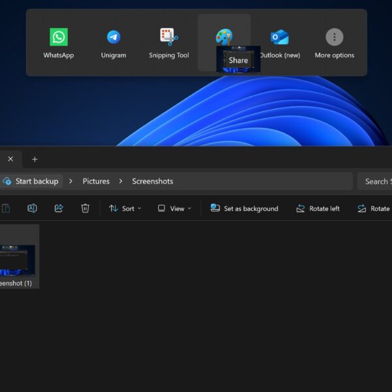Viewport: 392px width, 392px height.
Task: Click the Screenshot (1) file name
Action: pyautogui.click(x=16, y=284)
